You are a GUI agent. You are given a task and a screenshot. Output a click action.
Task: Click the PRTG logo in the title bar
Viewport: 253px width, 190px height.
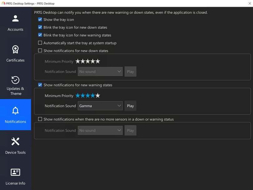[x=3, y=3]
